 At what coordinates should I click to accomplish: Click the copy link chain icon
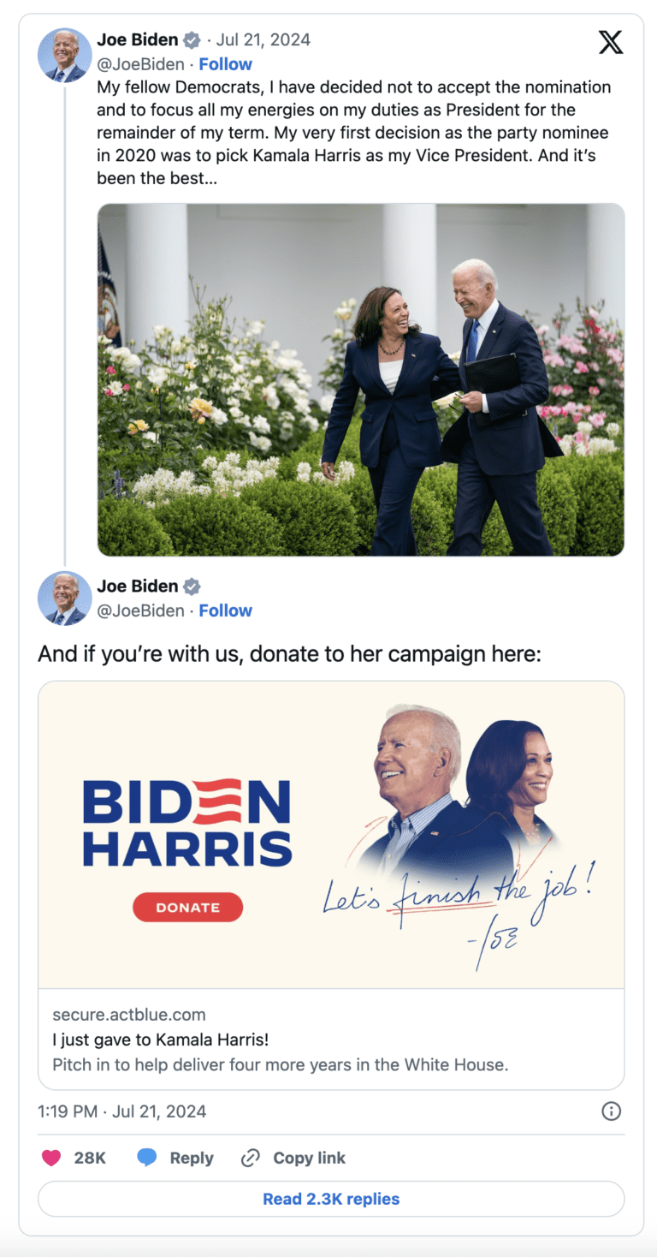point(251,1158)
